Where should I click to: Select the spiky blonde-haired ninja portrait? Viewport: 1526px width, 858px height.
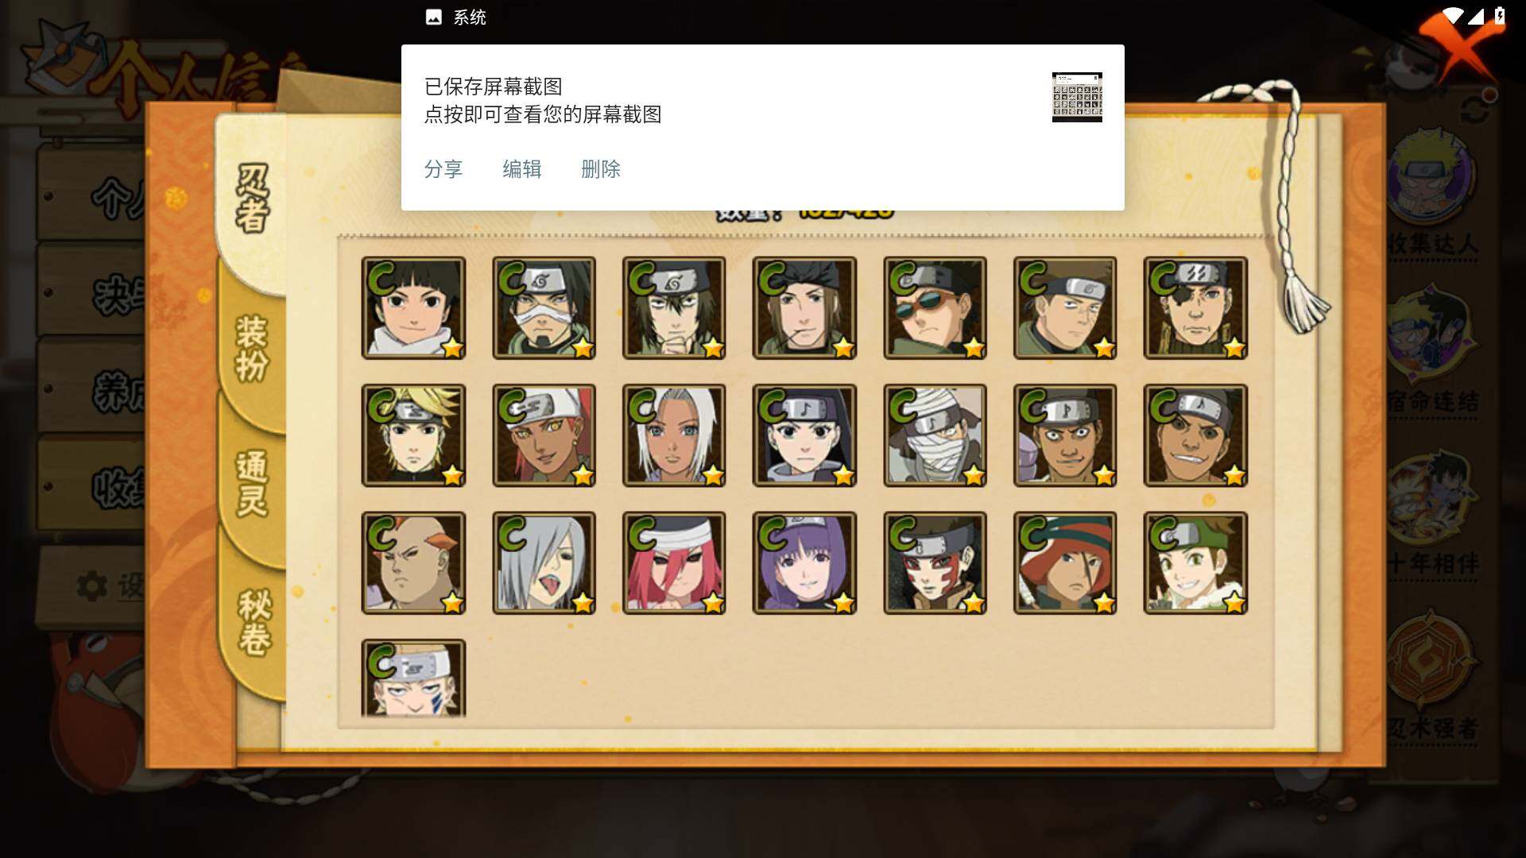[x=413, y=435]
